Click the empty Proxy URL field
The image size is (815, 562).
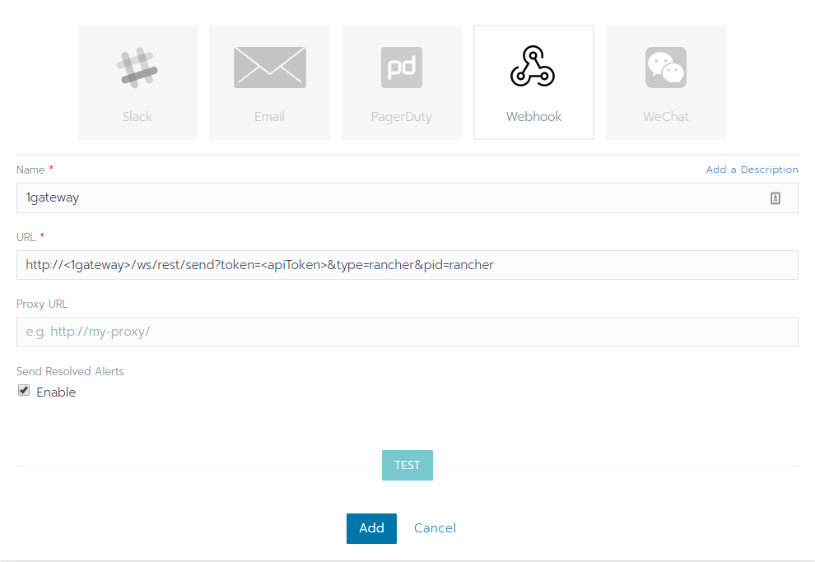(x=407, y=332)
